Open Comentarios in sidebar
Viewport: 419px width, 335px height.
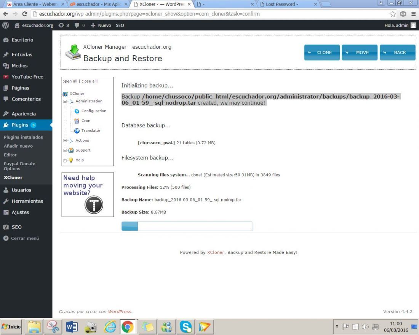(x=26, y=99)
